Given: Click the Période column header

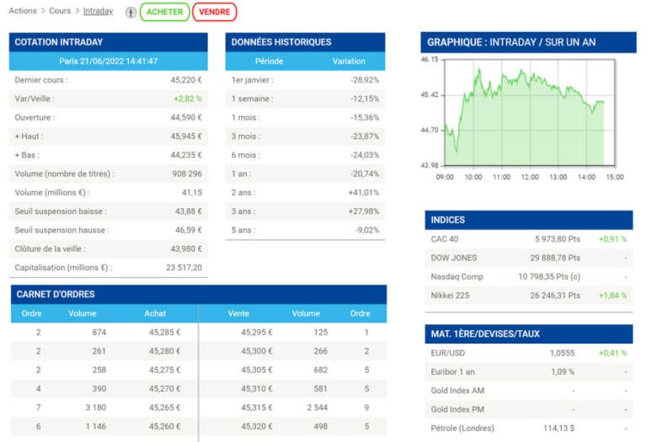Looking at the screenshot, I should pyautogui.click(x=269, y=61).
